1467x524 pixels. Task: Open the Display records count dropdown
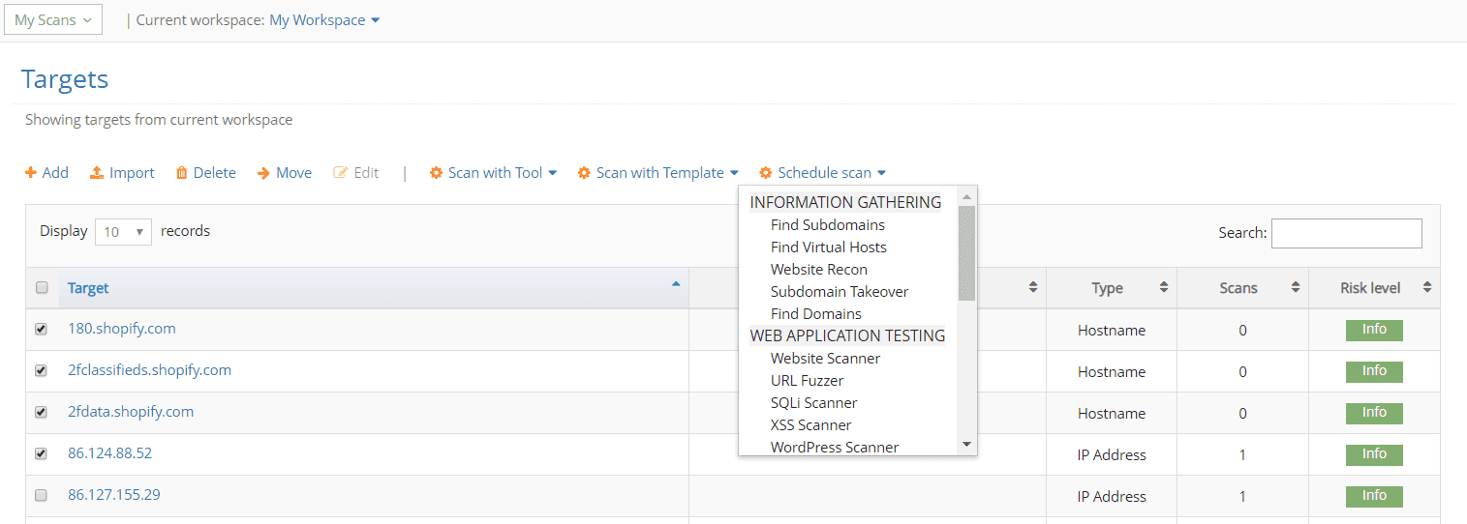tap(124, 232)
